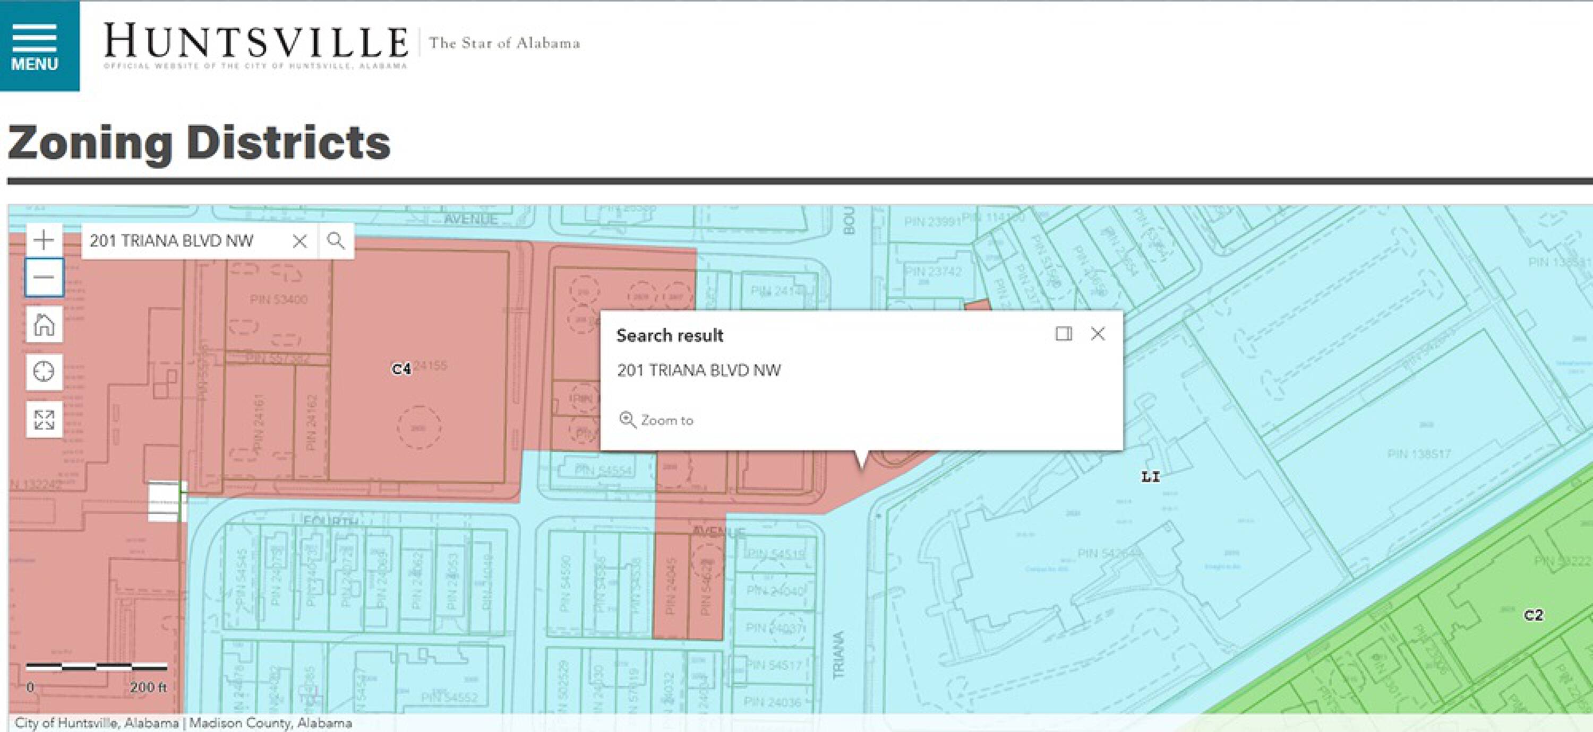
Task: Click parcel labeled PIN 24161
Action: [x=259, y=423]
